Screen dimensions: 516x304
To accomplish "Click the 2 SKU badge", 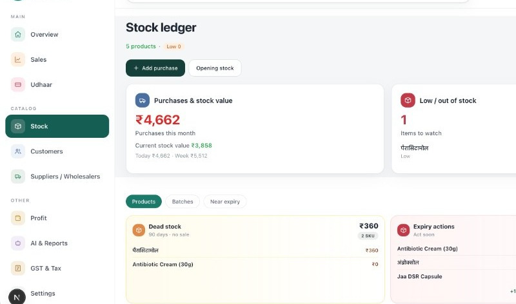I will (x=368, y=236).
